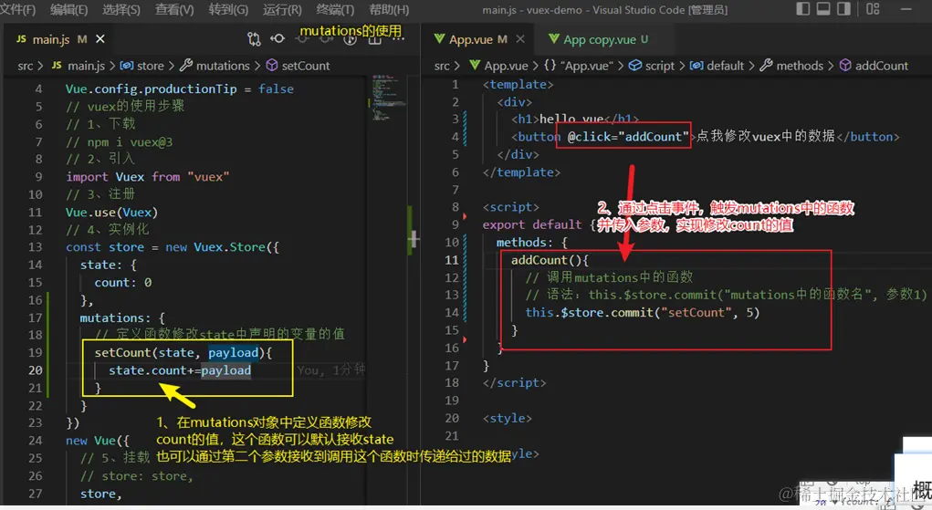Click 'Vue.config.productionTip = false' line

(180, 88)
